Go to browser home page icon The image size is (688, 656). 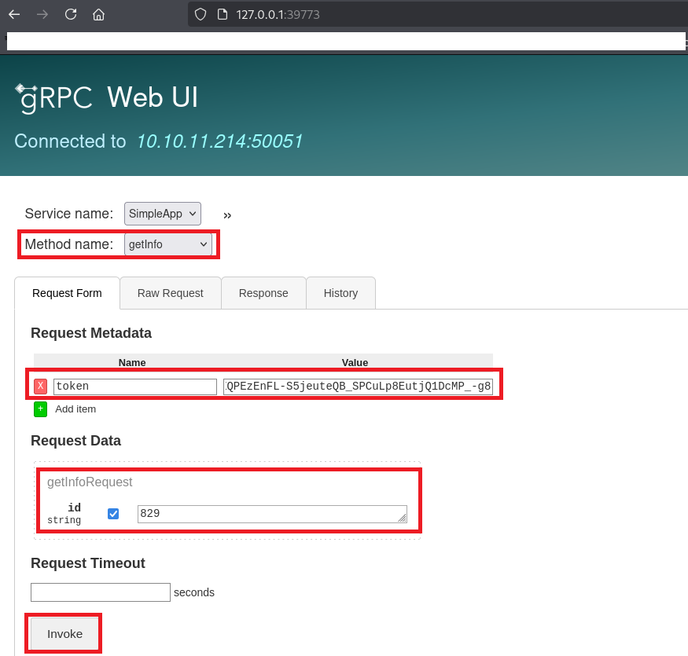pyautogui.click(x=98, y=14)
